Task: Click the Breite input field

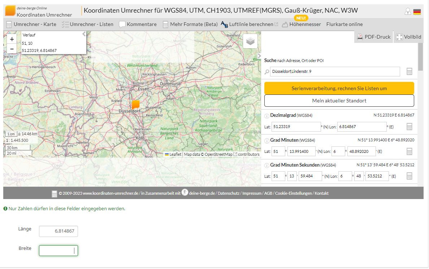Action: (58, 251)
